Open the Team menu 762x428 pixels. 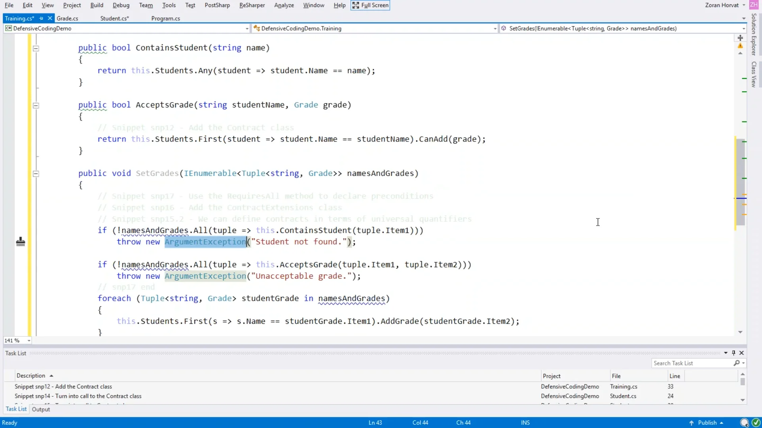[146, 5]
